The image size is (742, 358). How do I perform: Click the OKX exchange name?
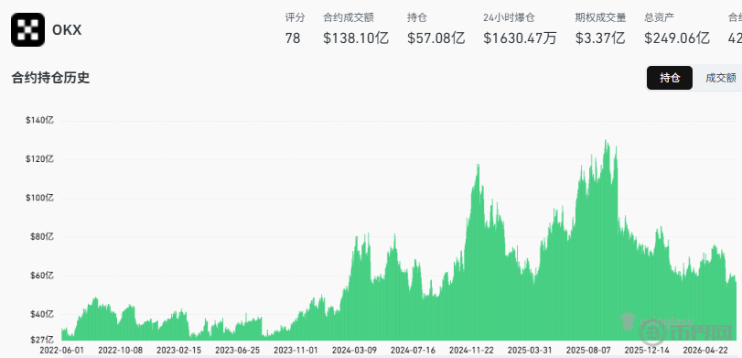click(67, 30)
